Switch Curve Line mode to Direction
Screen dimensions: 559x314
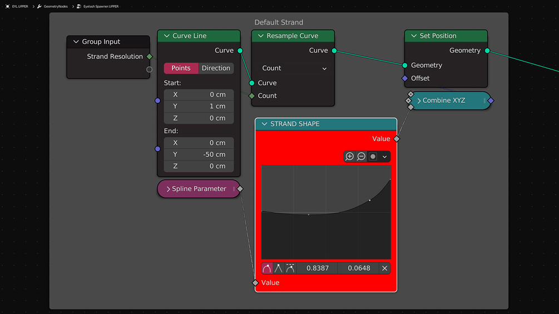[216, 68]
